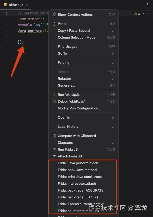
Task: Click the Frida icon beside Attach Frida JS
Action: point(55,156)
